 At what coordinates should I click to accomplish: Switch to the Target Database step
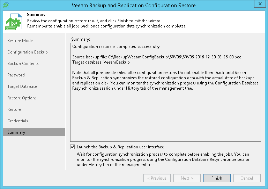[22, 87]
